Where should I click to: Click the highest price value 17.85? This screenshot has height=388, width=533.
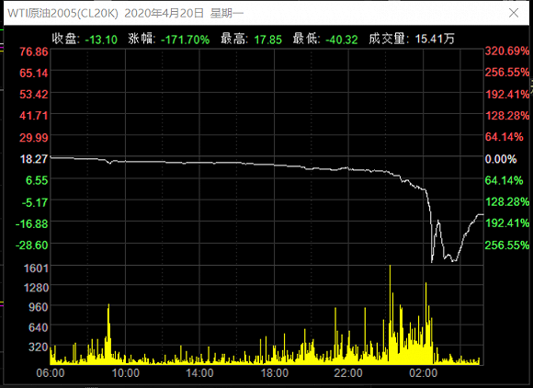pos(267,40)
